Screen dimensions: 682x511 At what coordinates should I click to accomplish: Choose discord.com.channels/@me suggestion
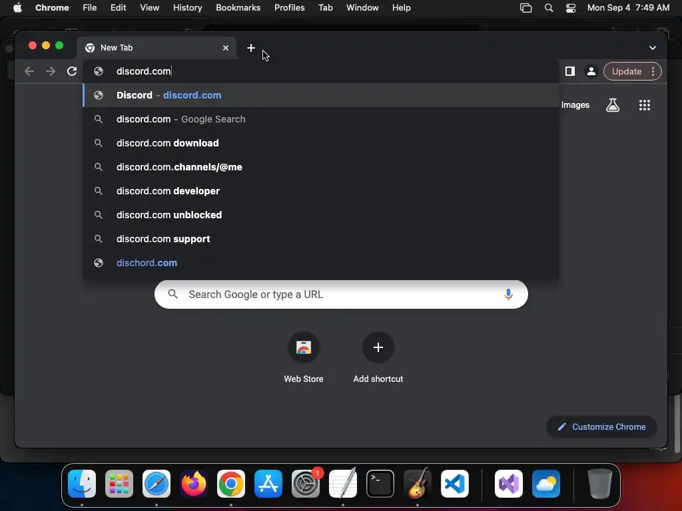(x=321, y=167)
